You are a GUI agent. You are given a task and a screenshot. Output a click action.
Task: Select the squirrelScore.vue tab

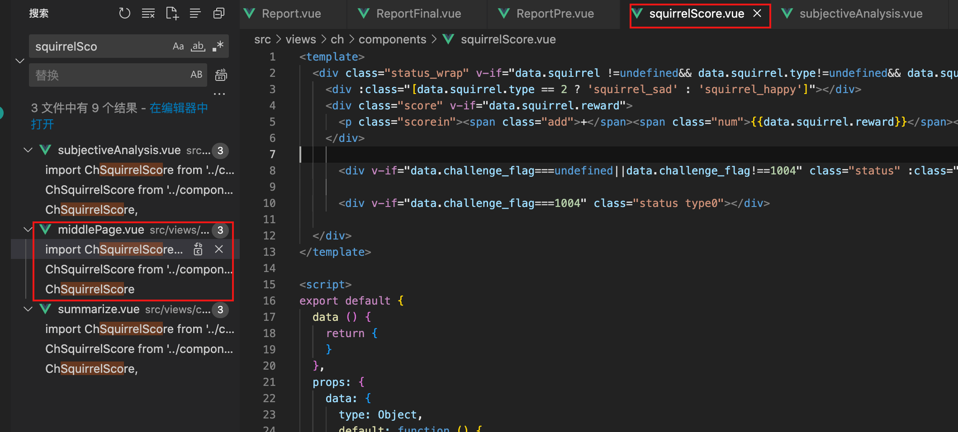click(x=697, y=14)
